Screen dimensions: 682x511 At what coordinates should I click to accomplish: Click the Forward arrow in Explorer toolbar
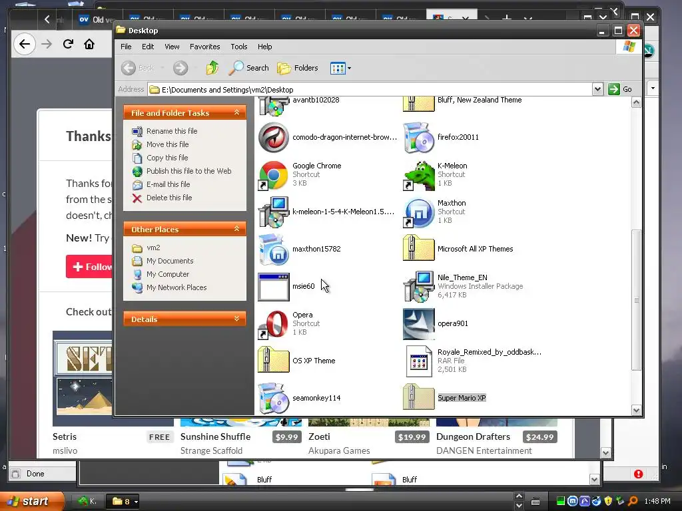[180, 68]
